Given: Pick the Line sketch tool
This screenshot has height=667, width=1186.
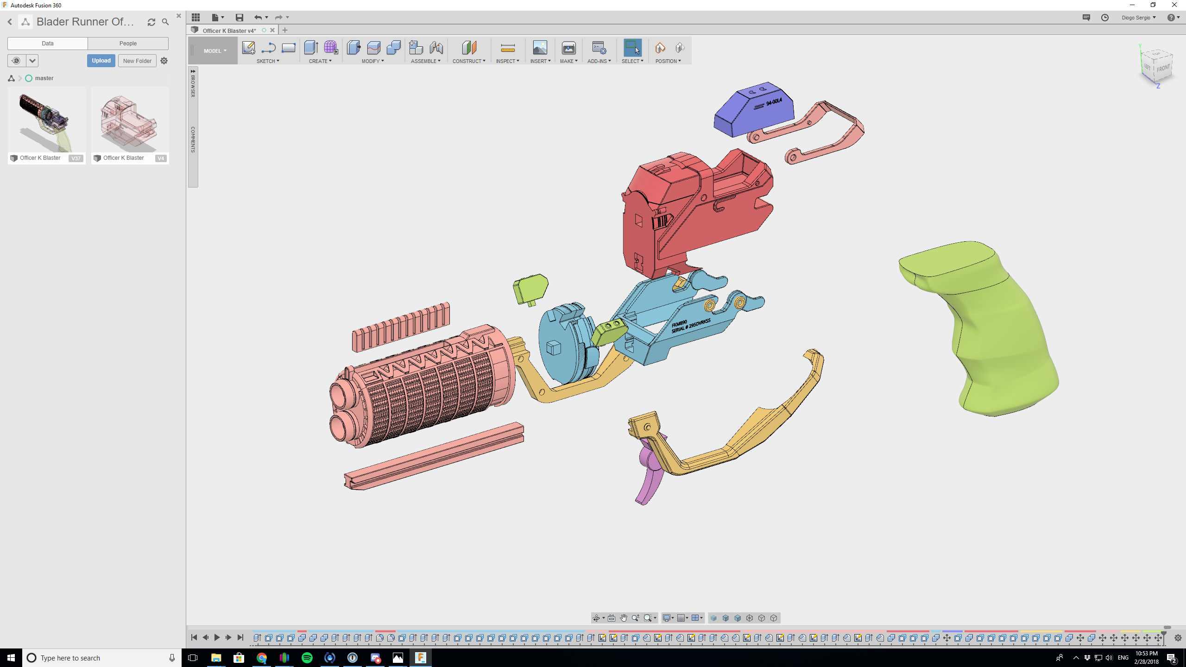Looking at the screenshot, I should 268,48.
